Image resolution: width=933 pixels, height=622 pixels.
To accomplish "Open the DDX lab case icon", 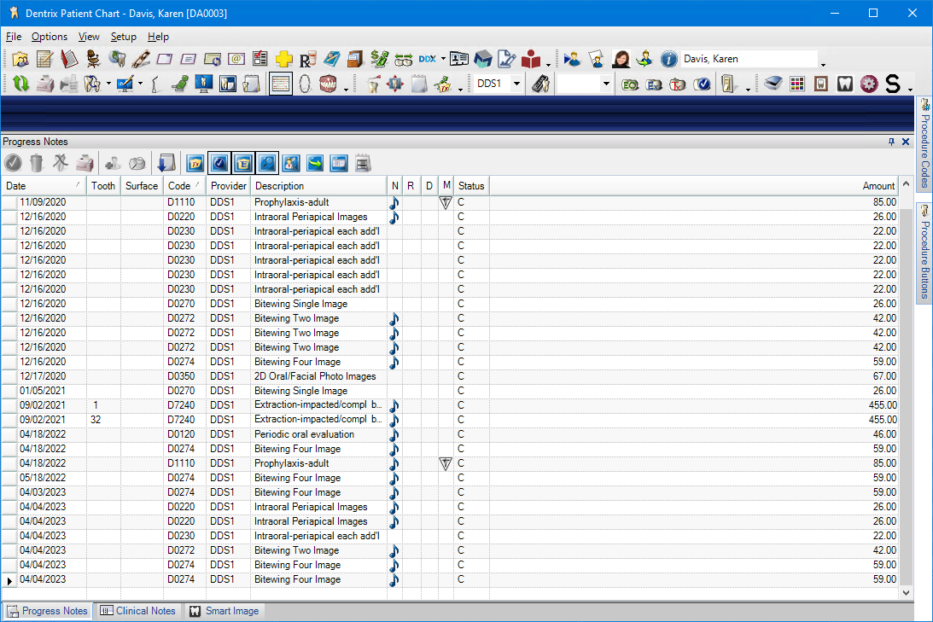I will (x=428, y=59).
